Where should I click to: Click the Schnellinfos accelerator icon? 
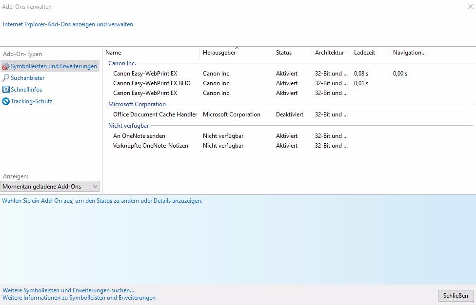click(6, 90)
